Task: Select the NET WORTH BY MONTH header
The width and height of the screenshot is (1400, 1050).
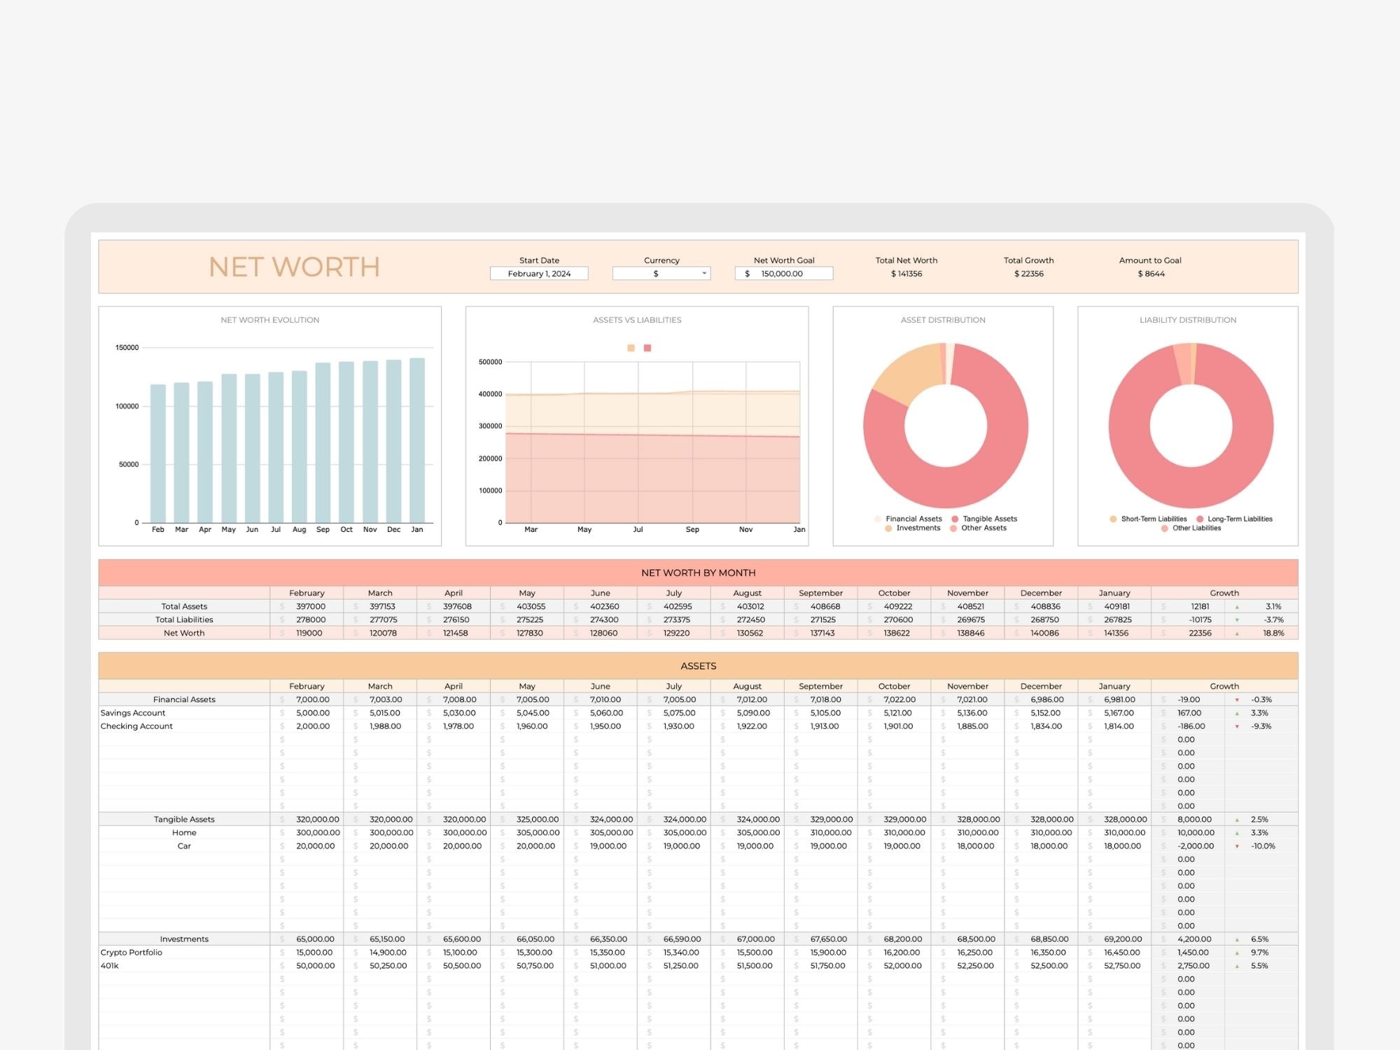Action: pos(698,573)
